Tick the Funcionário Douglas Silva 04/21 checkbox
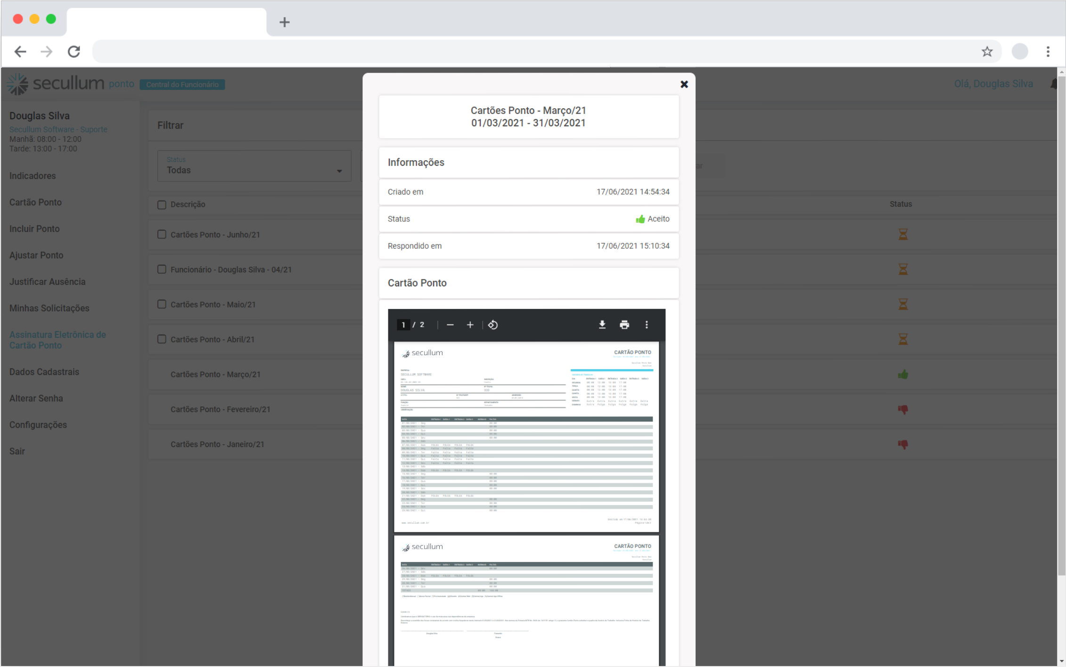This screenshot has width=1066, height=667. tap(162, 269)
